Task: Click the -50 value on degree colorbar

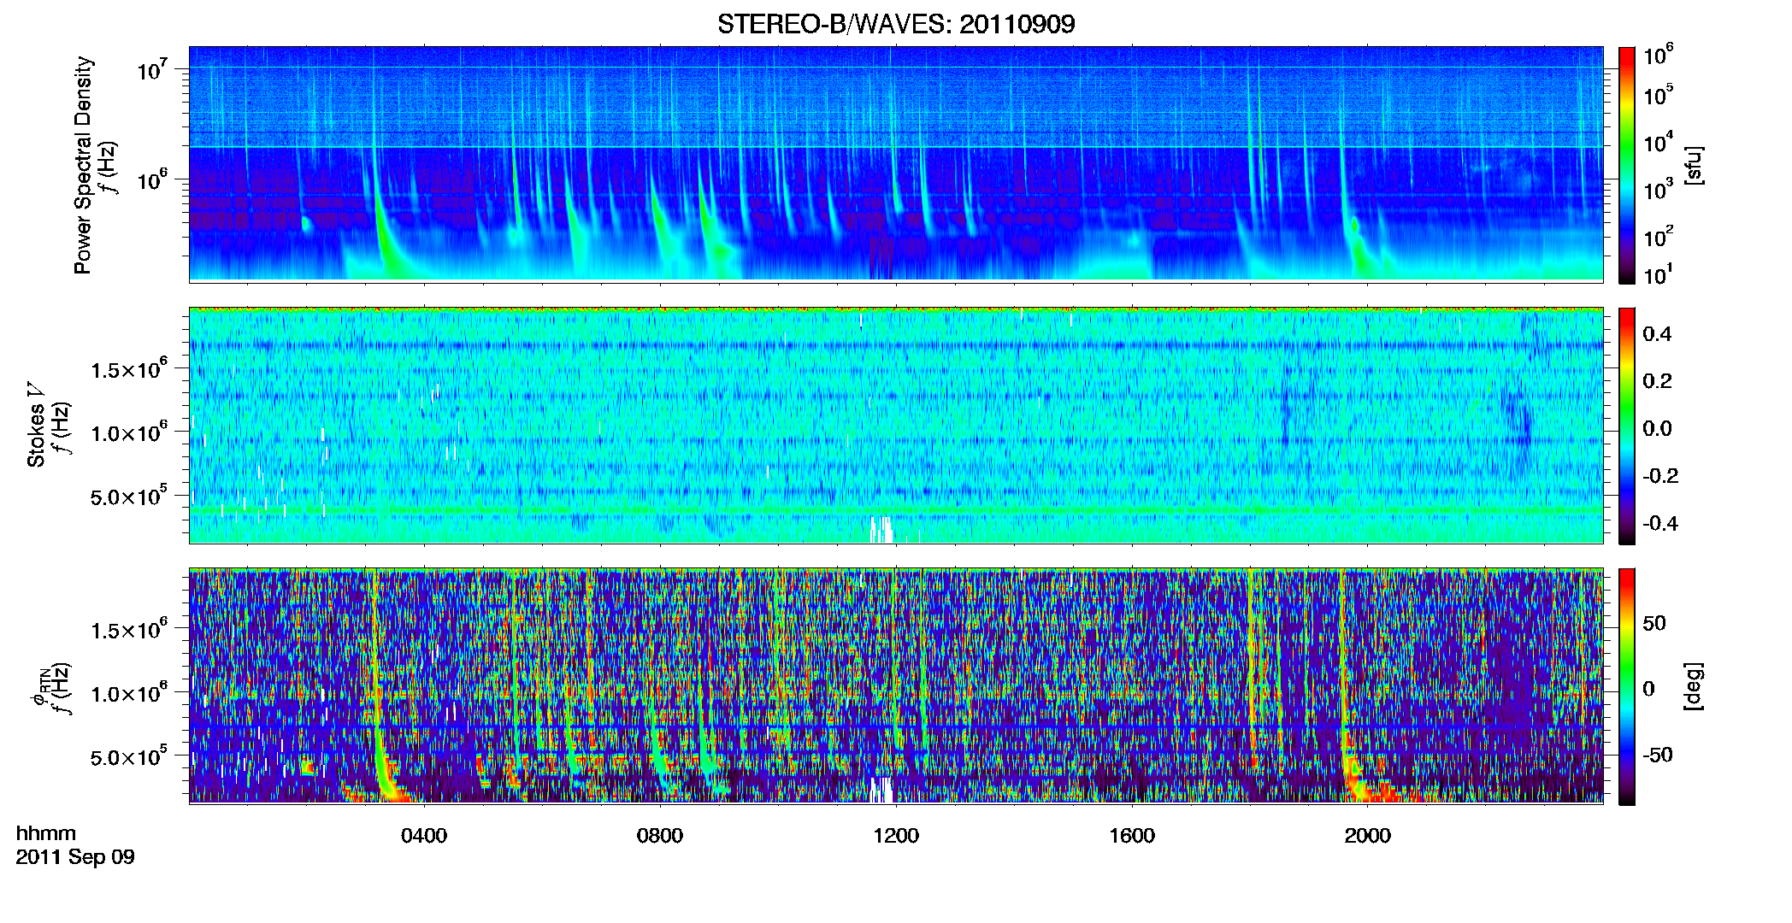Action: [1658, 755]
